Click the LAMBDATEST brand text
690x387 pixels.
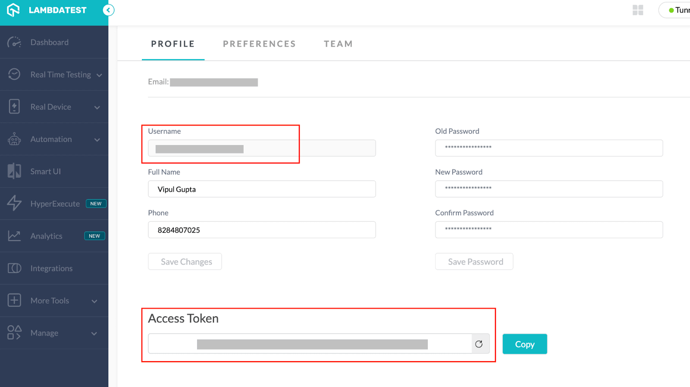coord(58,10)
